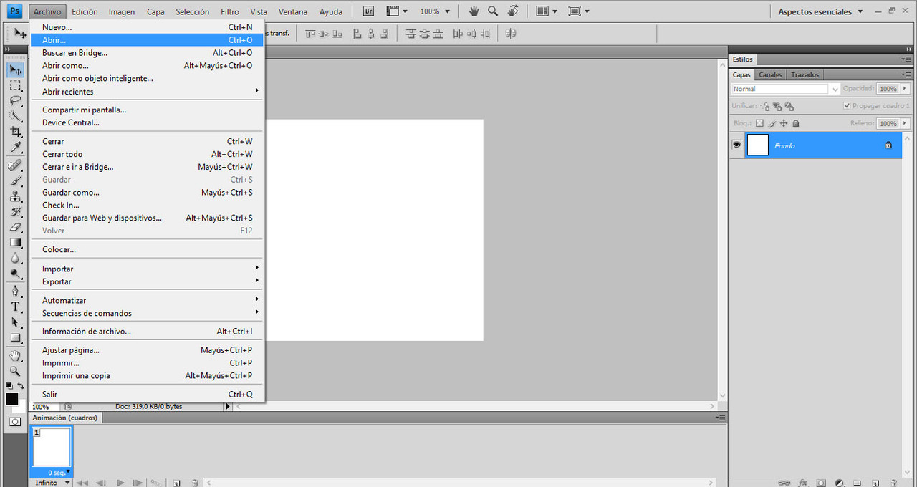Select the Pen tool
The image size is (917, 487).
(x=15, y=291)
